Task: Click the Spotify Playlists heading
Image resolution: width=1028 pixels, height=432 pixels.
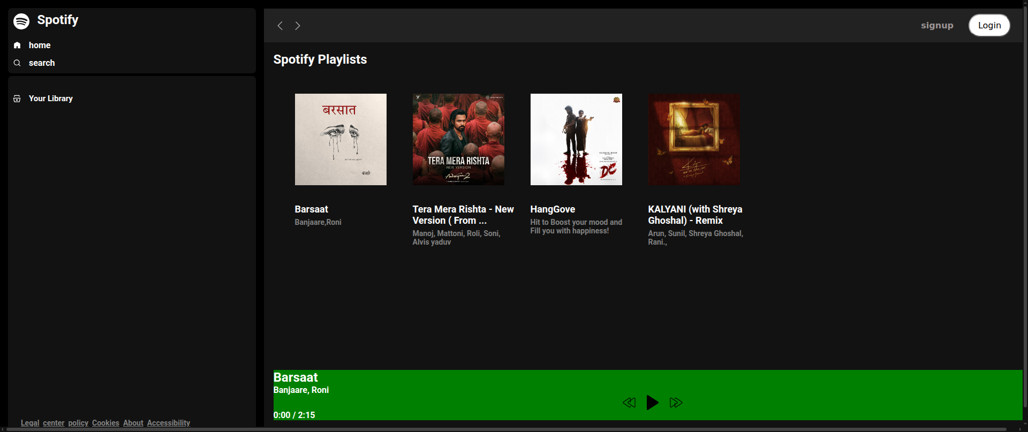Action: coord(320,59)
